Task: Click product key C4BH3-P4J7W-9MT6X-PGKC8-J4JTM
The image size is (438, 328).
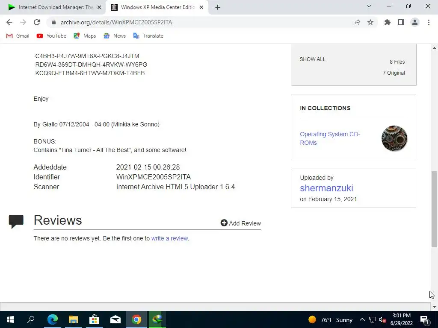Action: point(87,56)
